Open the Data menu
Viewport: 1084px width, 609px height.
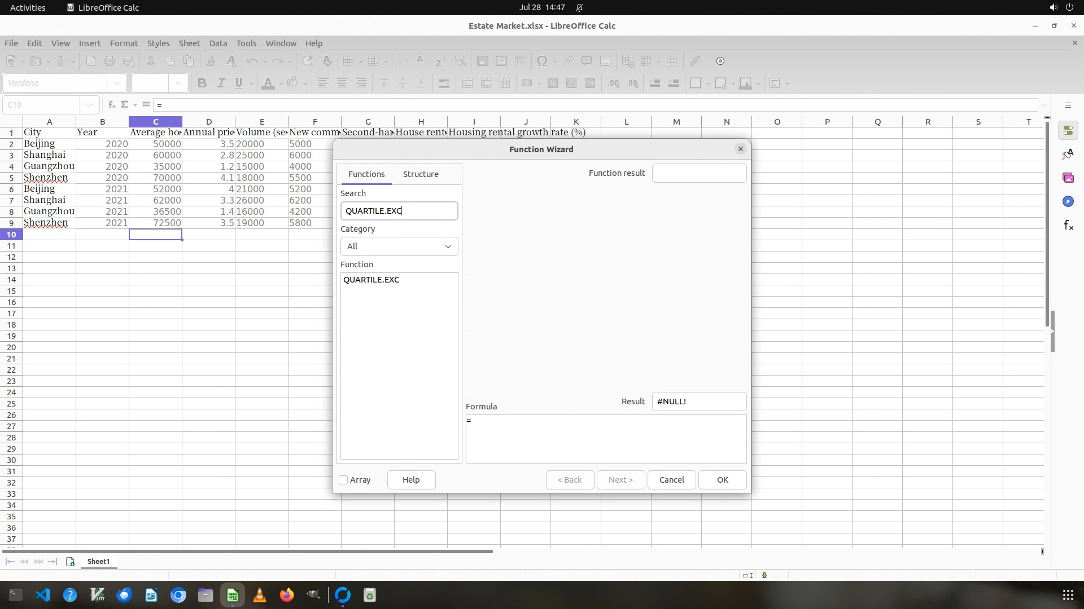[x=218, y=43]
